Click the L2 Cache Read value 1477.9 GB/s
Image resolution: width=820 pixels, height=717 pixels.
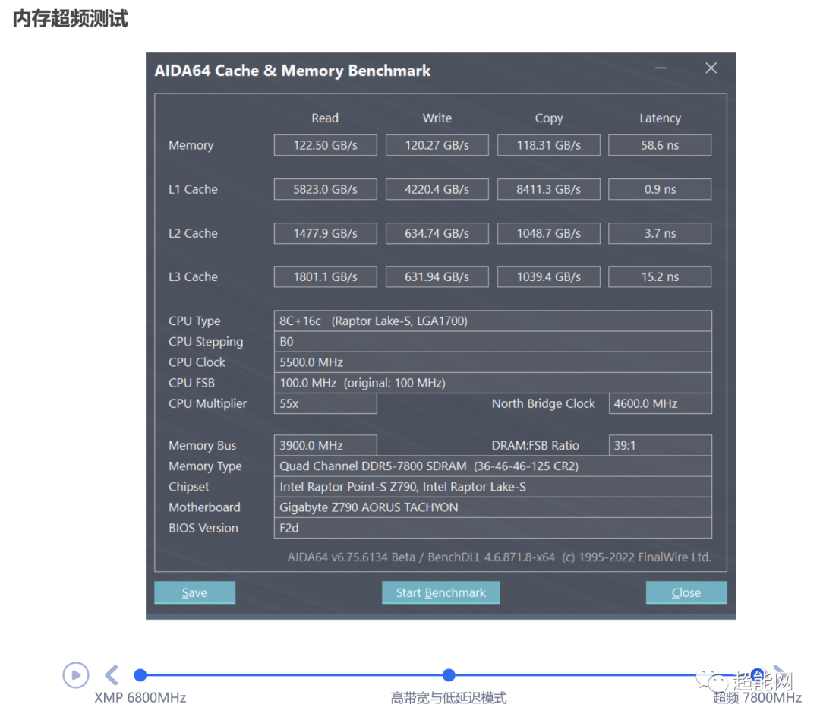click(x=325, y=233)
